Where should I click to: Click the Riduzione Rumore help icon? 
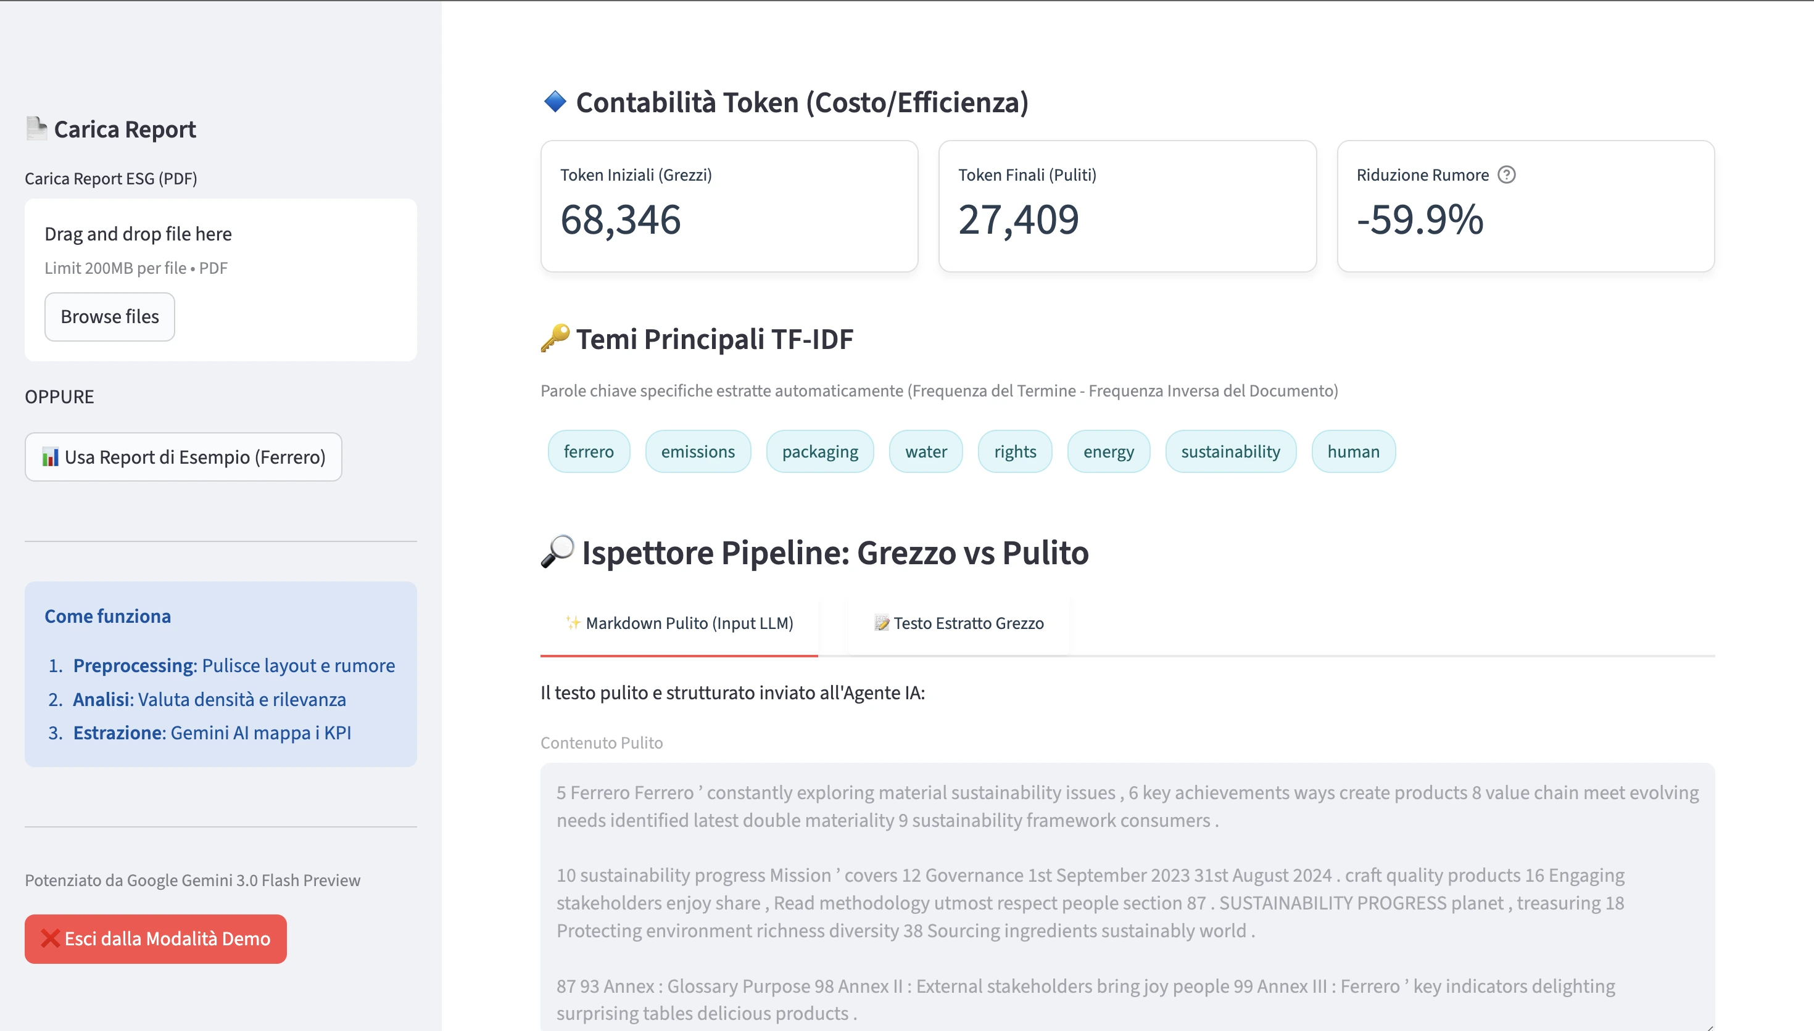pyautogui.click(x=1507, y=175)
